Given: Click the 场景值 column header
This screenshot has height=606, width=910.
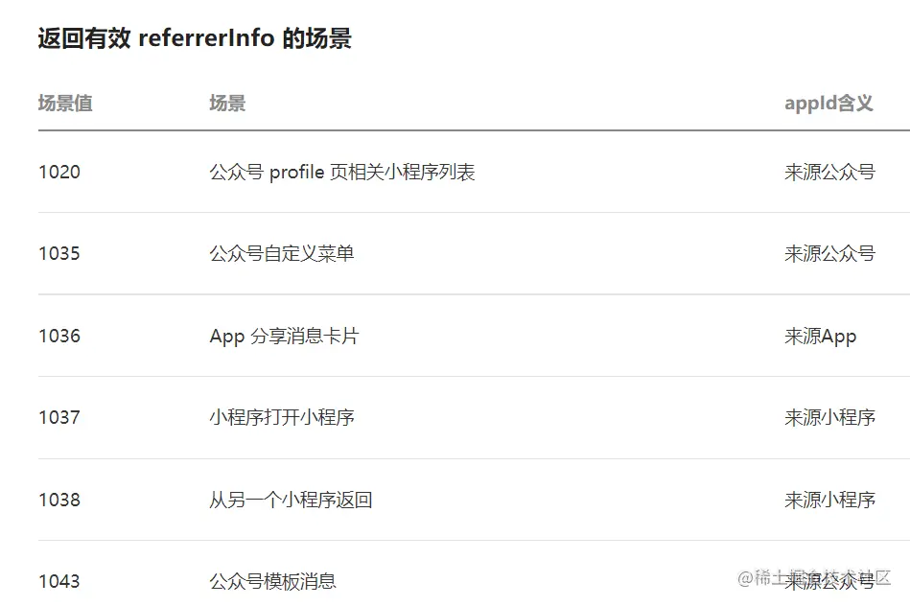Looking at the screenshot, I should click(x=65, y=104).
